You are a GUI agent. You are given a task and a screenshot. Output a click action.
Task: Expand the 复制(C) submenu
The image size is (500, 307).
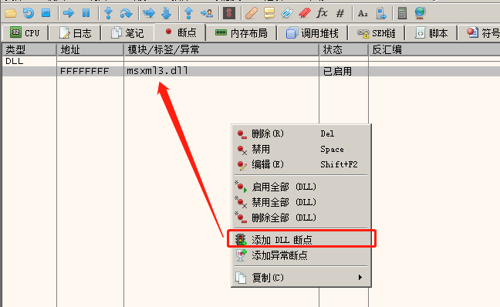click(301, 278)
